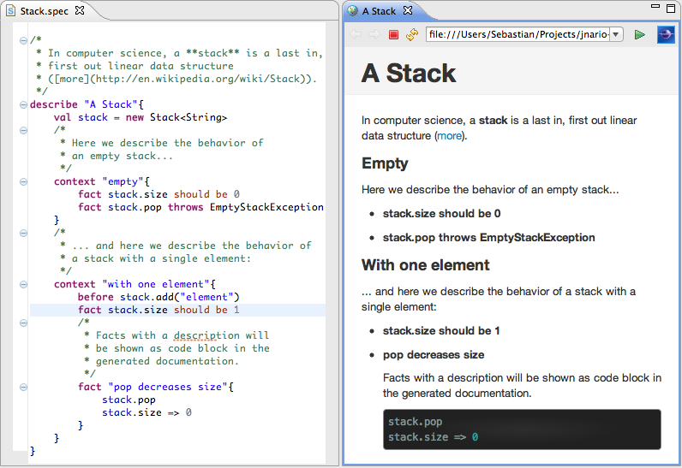Click the browser URL address field

coord(517,34)
